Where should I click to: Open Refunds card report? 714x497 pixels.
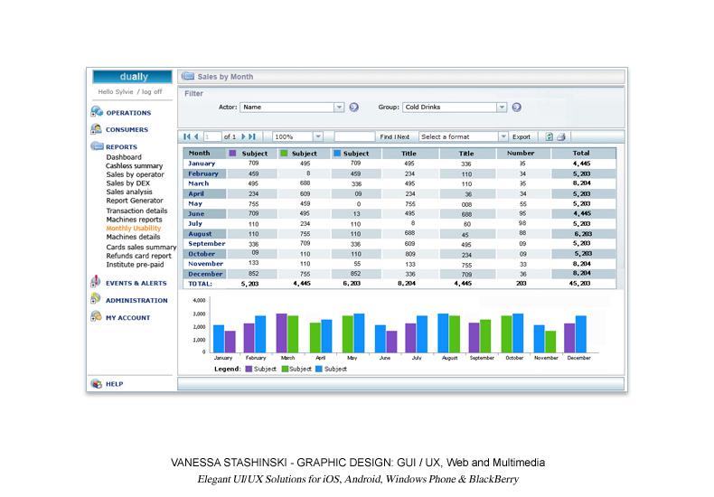[x=139, y=256]
